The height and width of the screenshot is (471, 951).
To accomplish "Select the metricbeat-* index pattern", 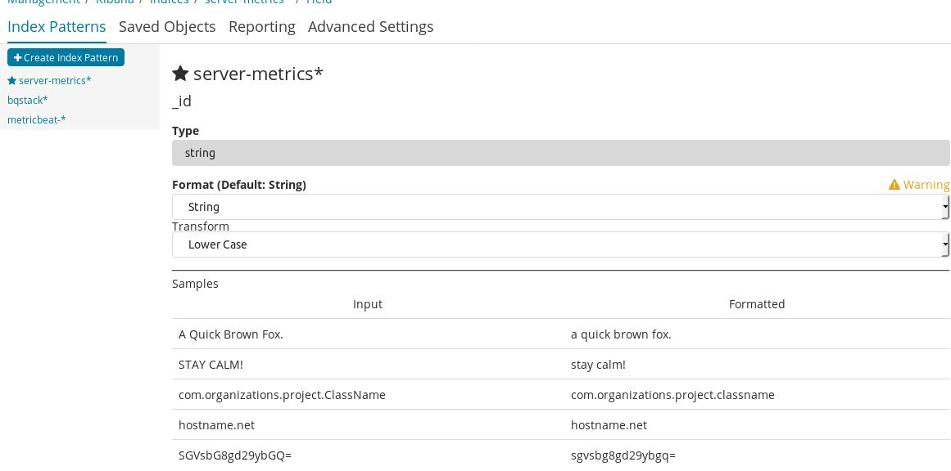I will pos(37,119).
